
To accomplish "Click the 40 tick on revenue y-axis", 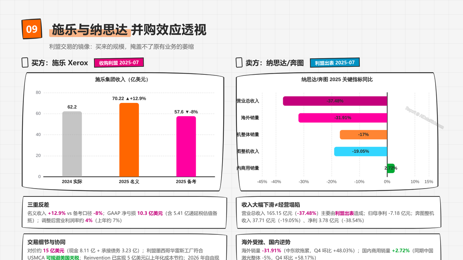I will coord(38,134).
